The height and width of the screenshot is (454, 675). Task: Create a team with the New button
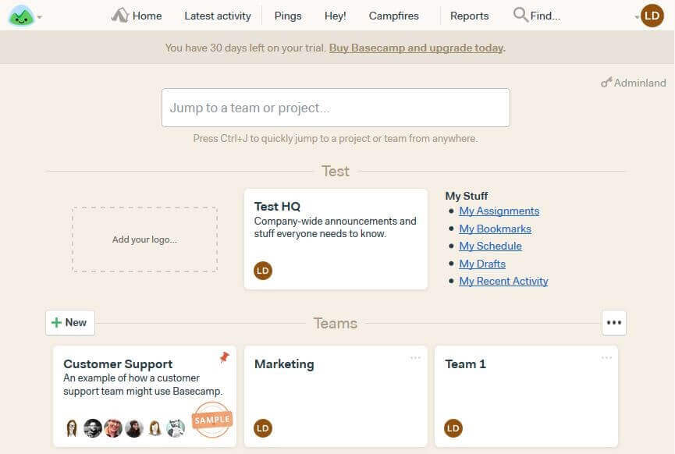pos(69,322)
